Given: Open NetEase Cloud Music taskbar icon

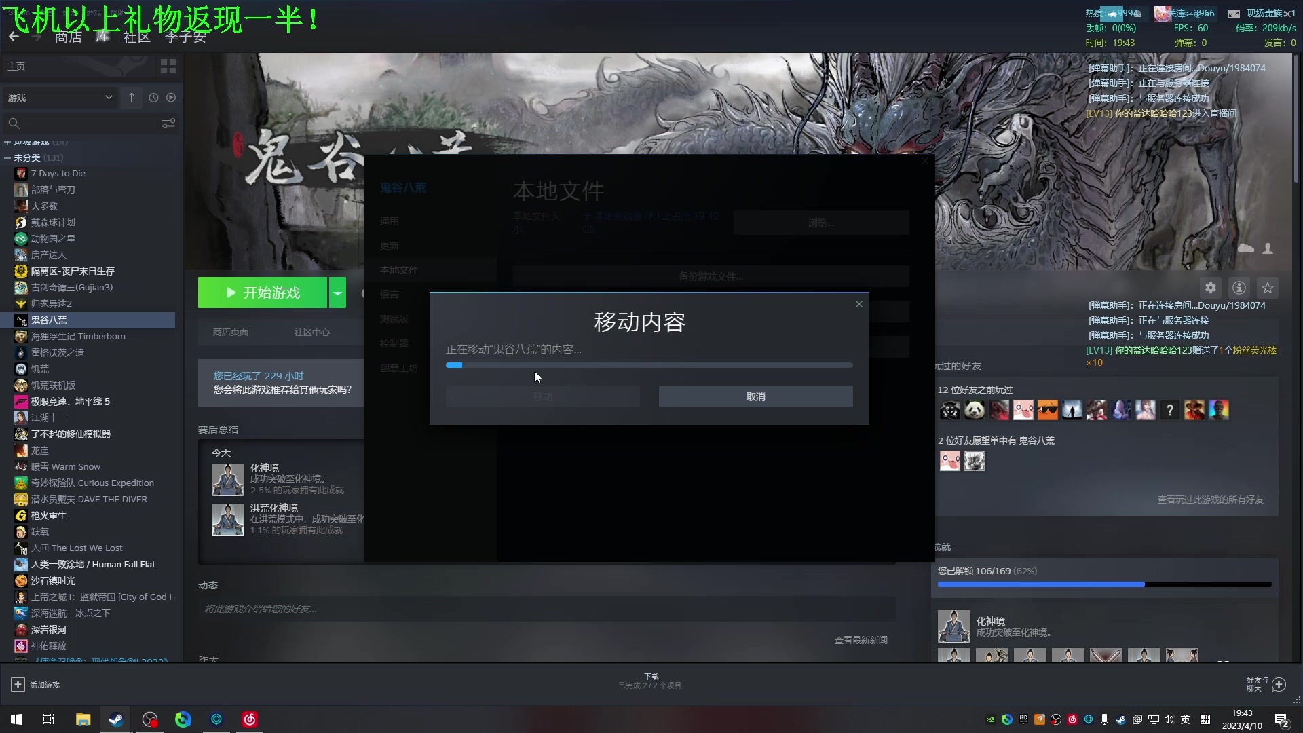Looking at the screenshot, I should (x=250, y=719).
